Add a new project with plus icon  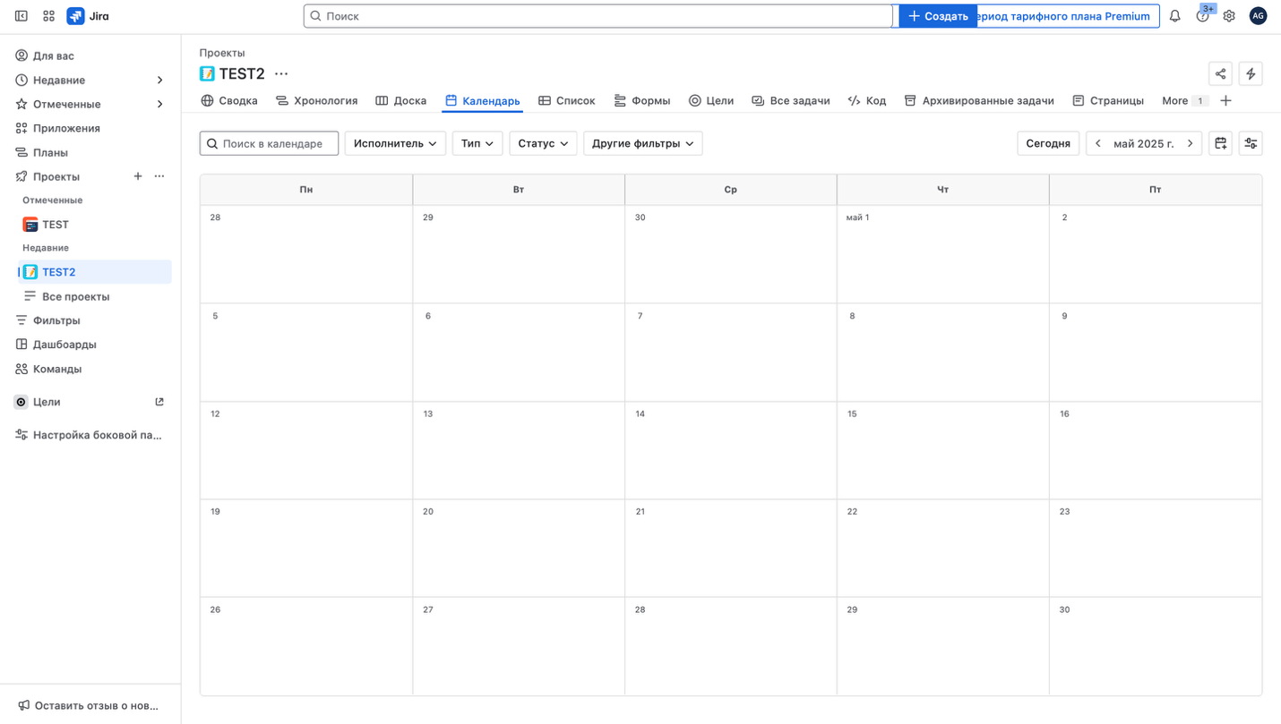(138, 176)
